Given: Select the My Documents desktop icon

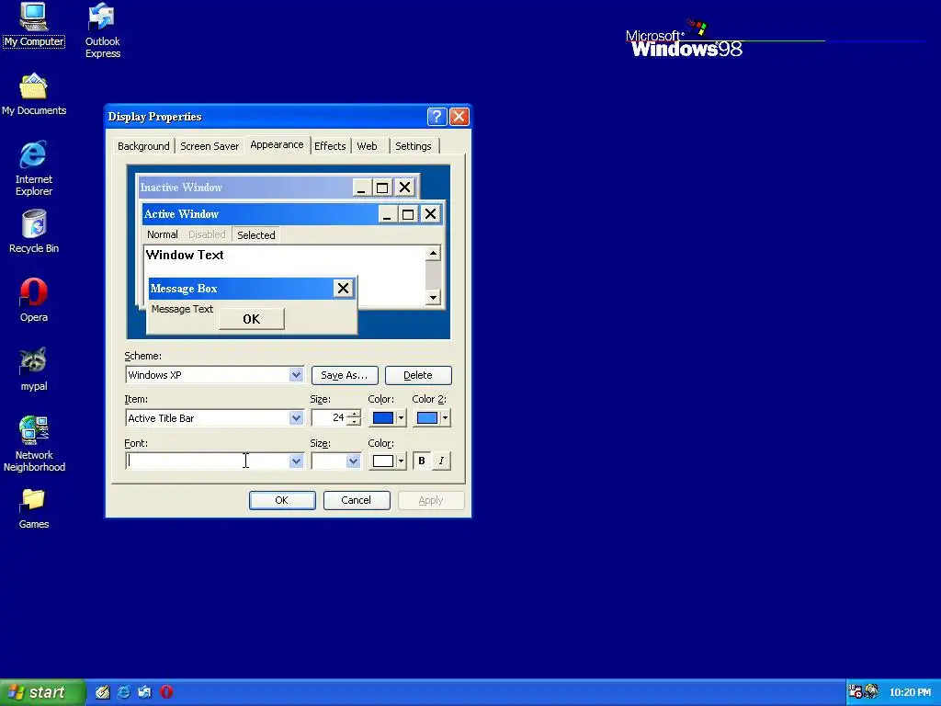Looking at the screenshot, I should click(x=34, y=94).
